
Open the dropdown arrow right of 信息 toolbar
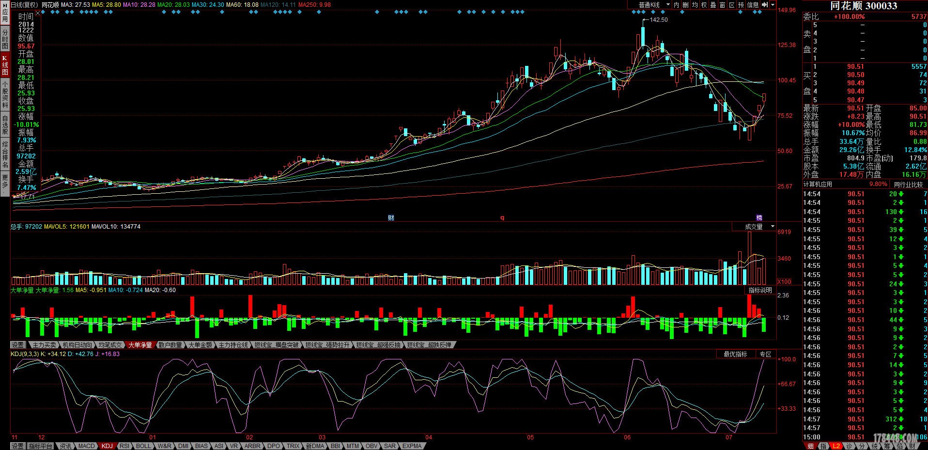point(773,5)
